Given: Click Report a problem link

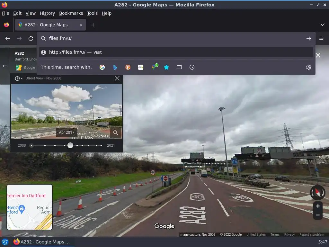Looking at the screenshot, I should tap(312, 234).
